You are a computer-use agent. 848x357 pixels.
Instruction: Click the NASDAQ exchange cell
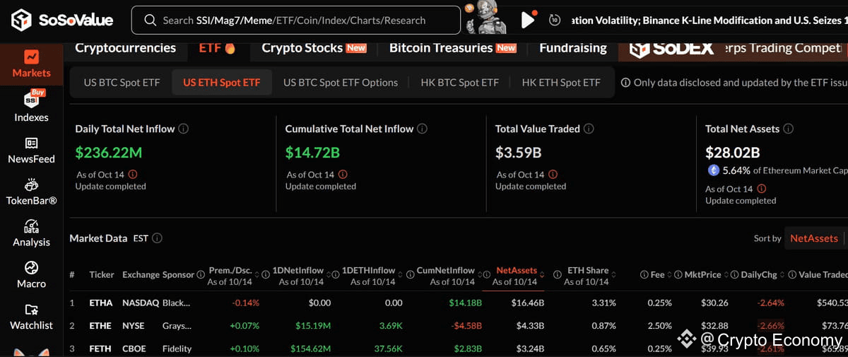click(x=141, y=303)
